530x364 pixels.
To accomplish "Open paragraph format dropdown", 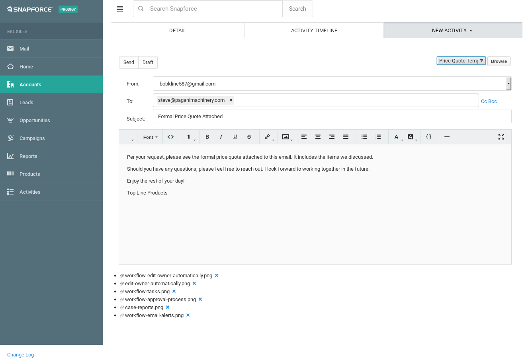I will click(x=191, y=137).
